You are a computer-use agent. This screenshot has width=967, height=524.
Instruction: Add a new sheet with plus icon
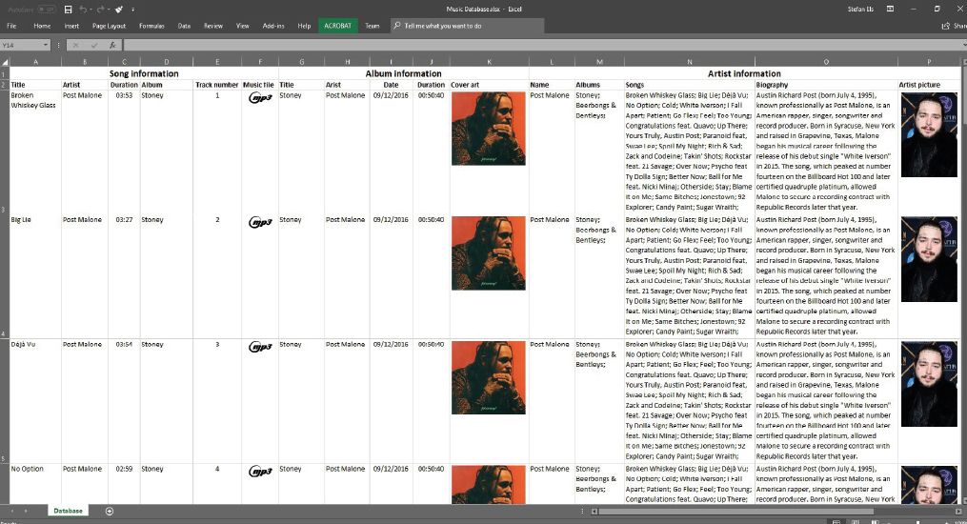110,512
